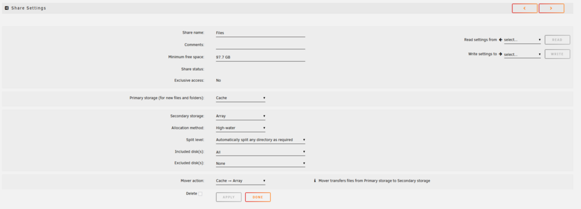The image size is (581, 209).
Task: Click the Share Settings header icon
Action: [6, 8]
